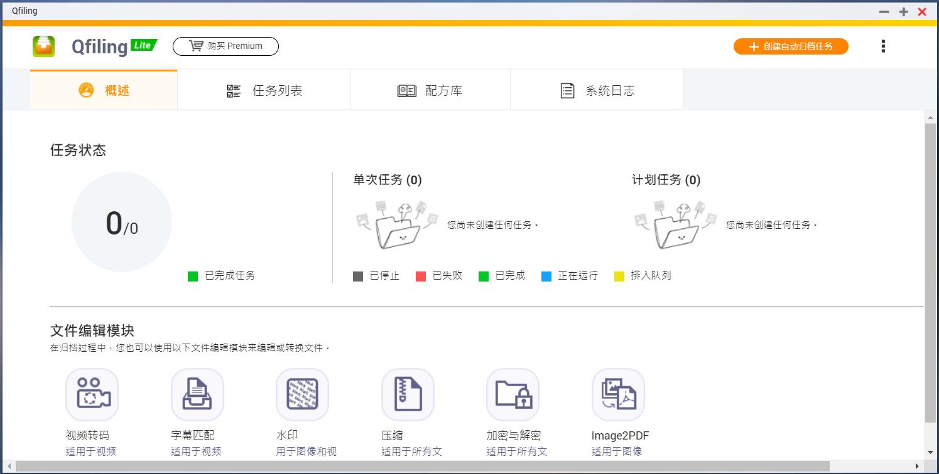Click 创建自动归档任务 to create archive task

click(791, 46)
